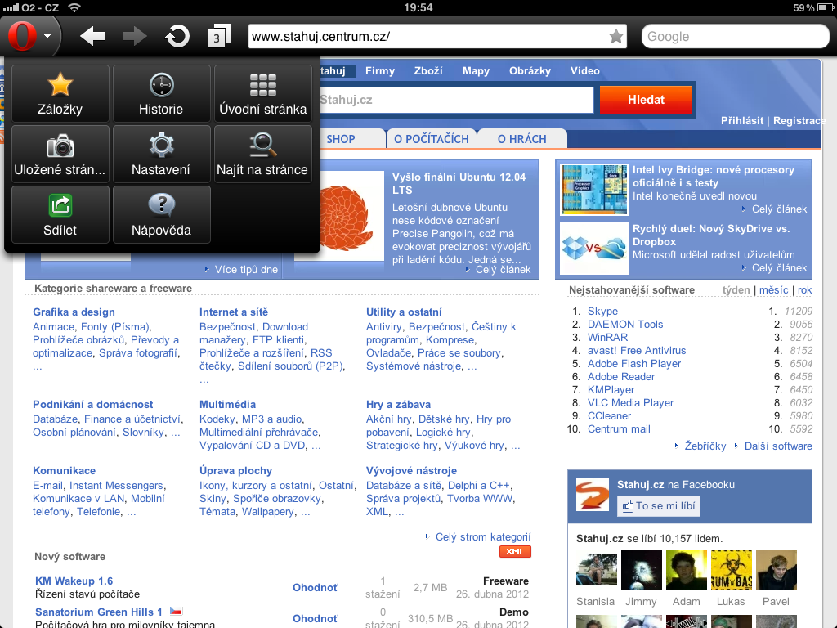Click the Registrace link
The image size is (837, 628).
pos(799,121)
